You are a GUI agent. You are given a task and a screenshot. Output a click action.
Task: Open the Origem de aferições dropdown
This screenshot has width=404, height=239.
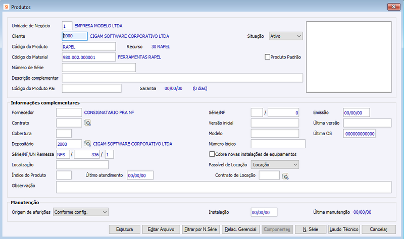click(x=81, y=212)
